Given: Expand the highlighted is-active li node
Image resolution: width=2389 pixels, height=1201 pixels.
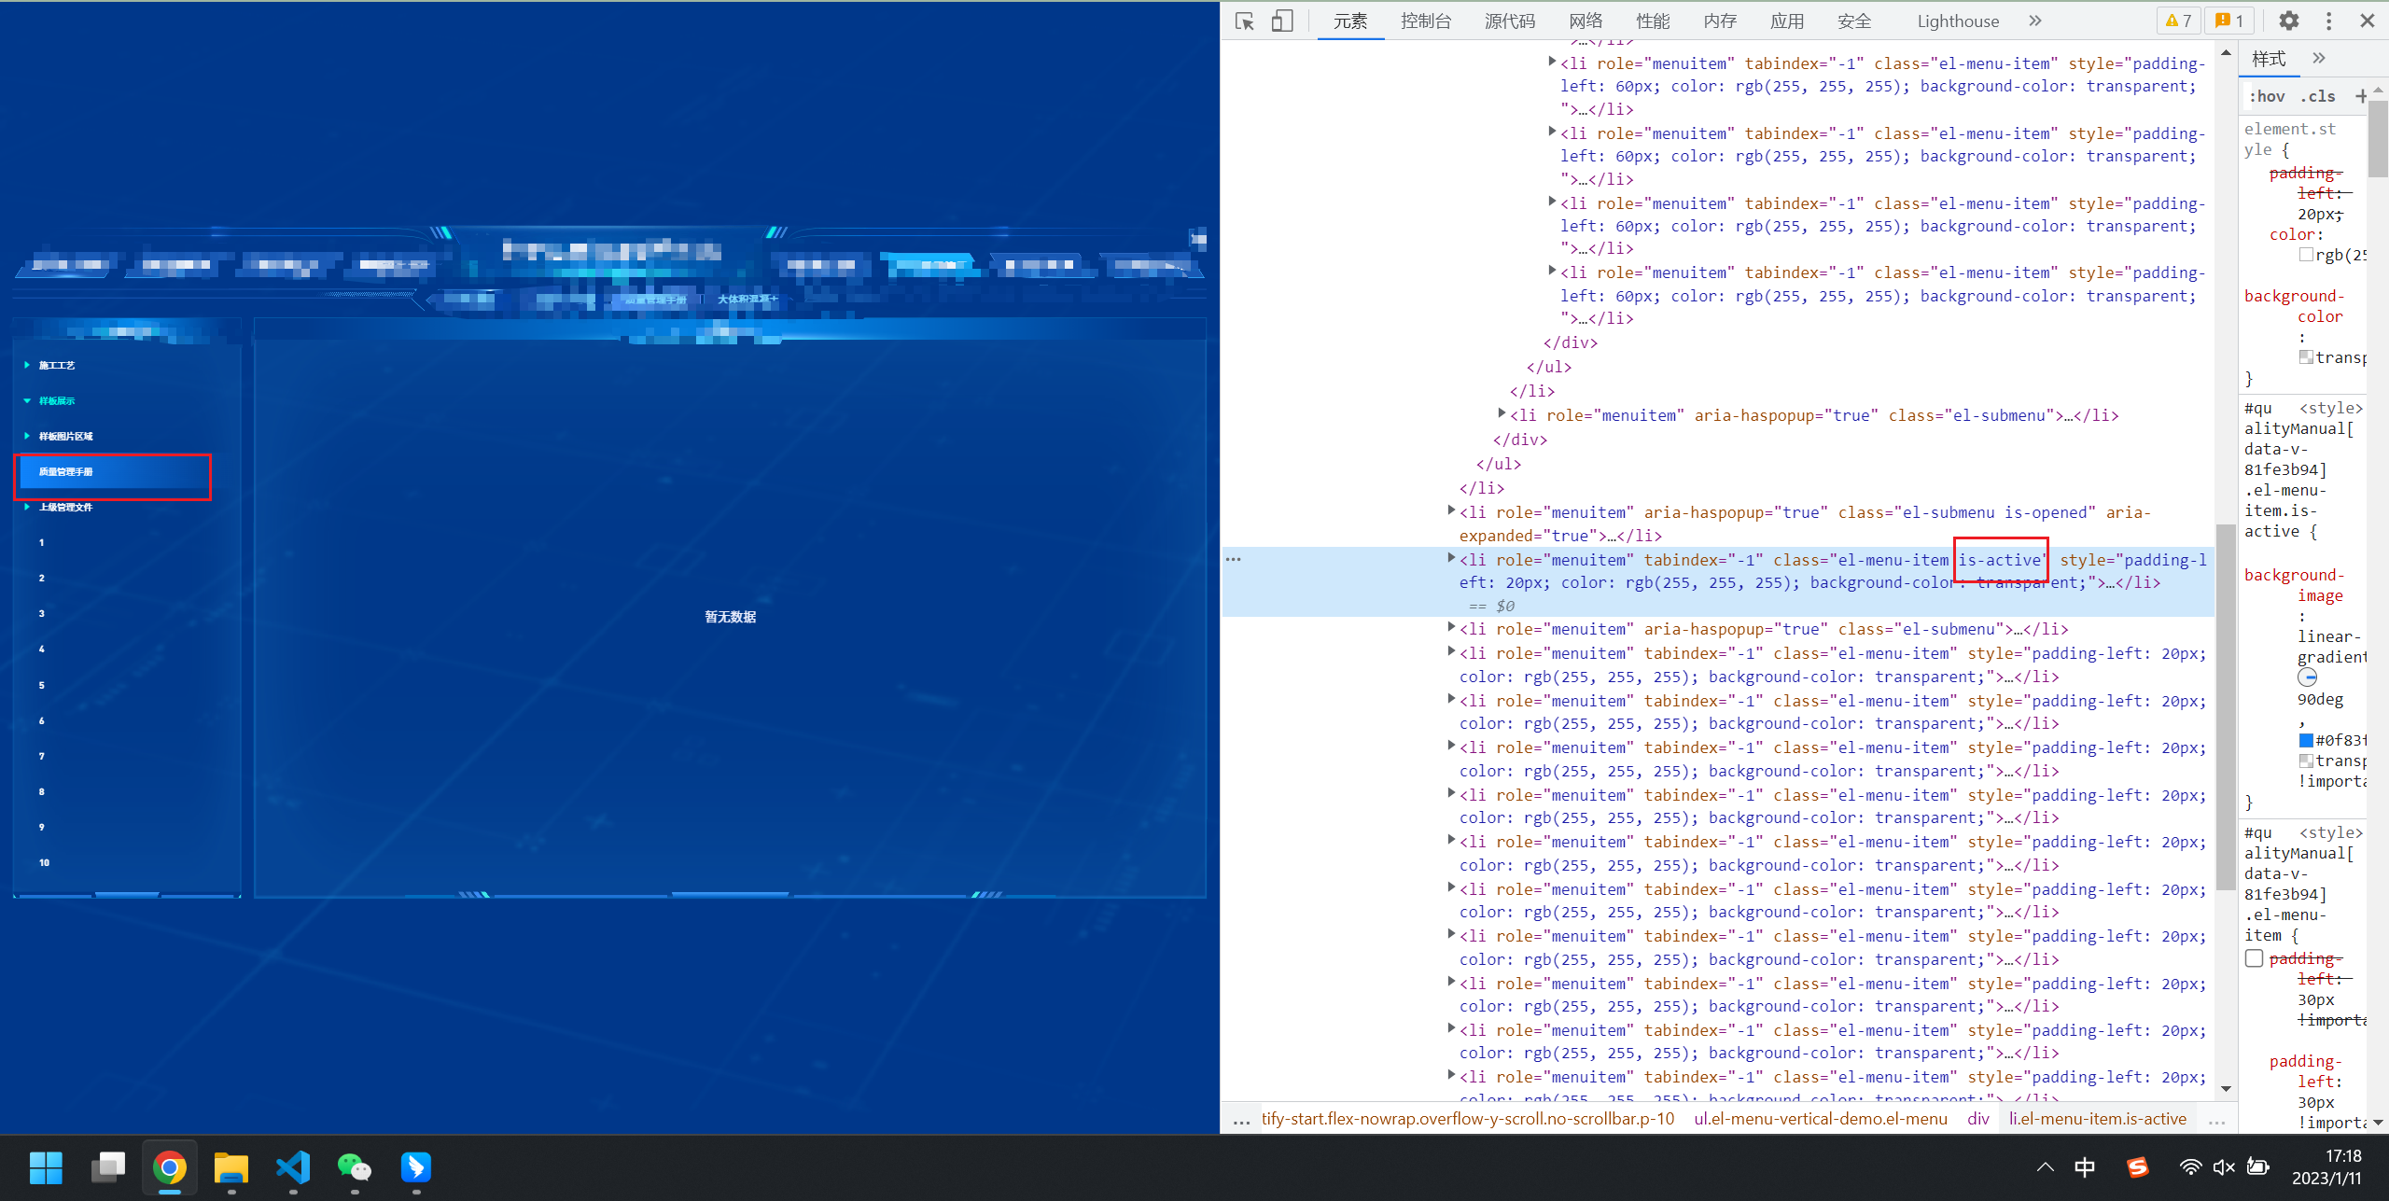Looking at the screenshot, I should pos(1451,558).
